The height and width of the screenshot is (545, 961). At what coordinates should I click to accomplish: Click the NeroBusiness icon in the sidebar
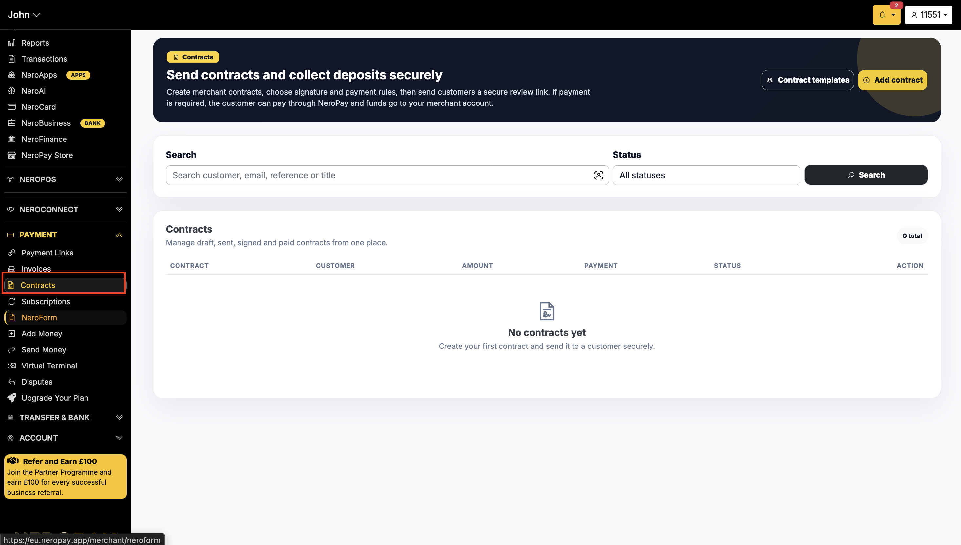point(11,123)
